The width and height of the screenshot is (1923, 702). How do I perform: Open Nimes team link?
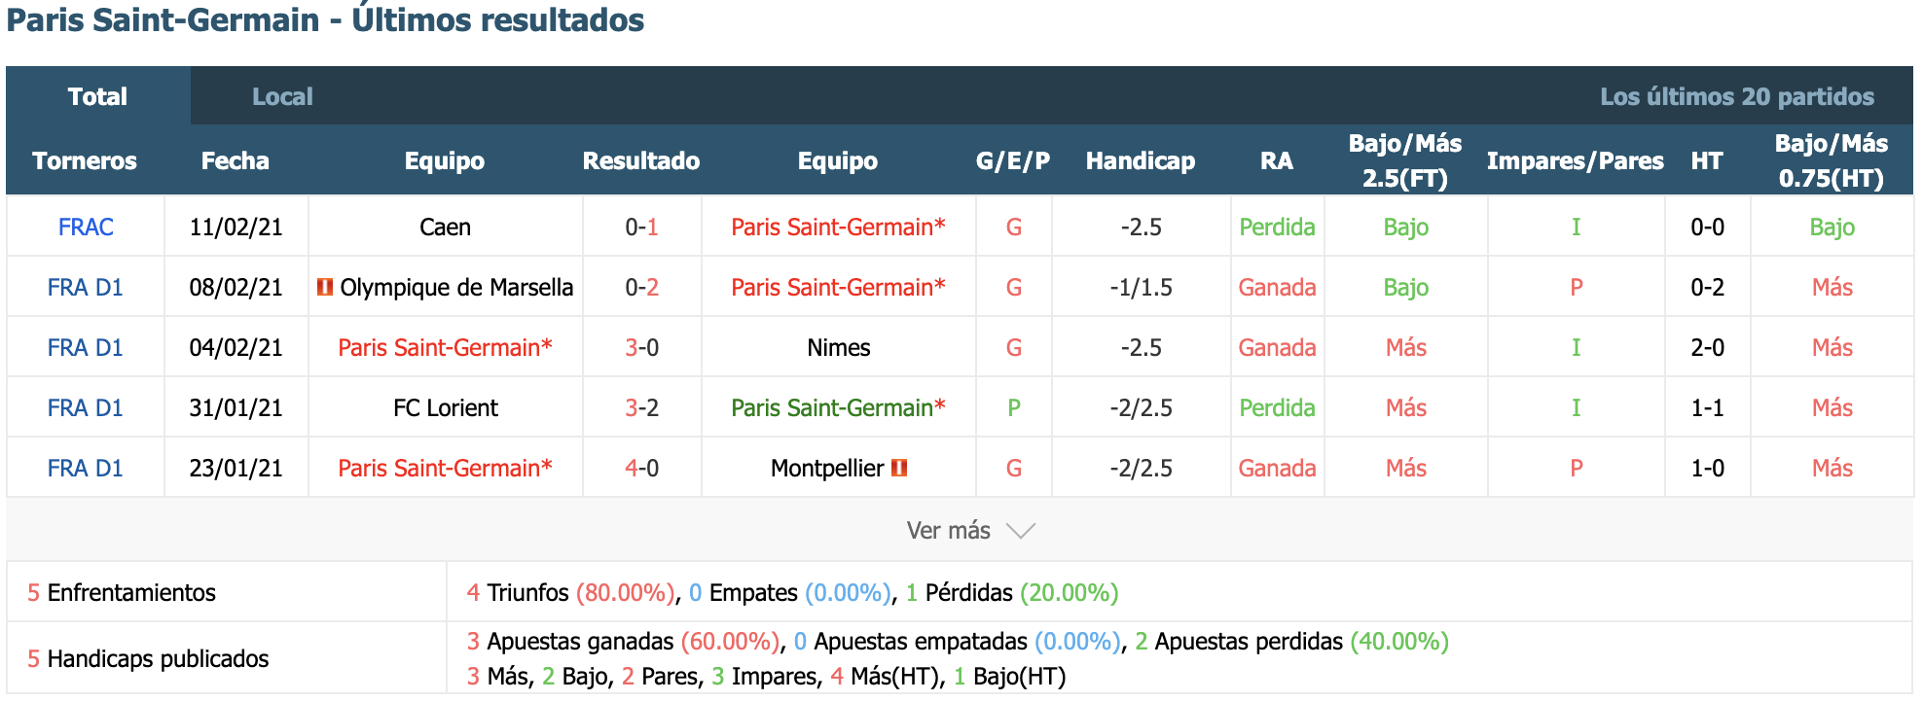pos(839,347)
